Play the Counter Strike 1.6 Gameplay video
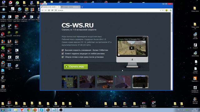The height and width of the screenshot is (112, 200). (x=132, y=48)
